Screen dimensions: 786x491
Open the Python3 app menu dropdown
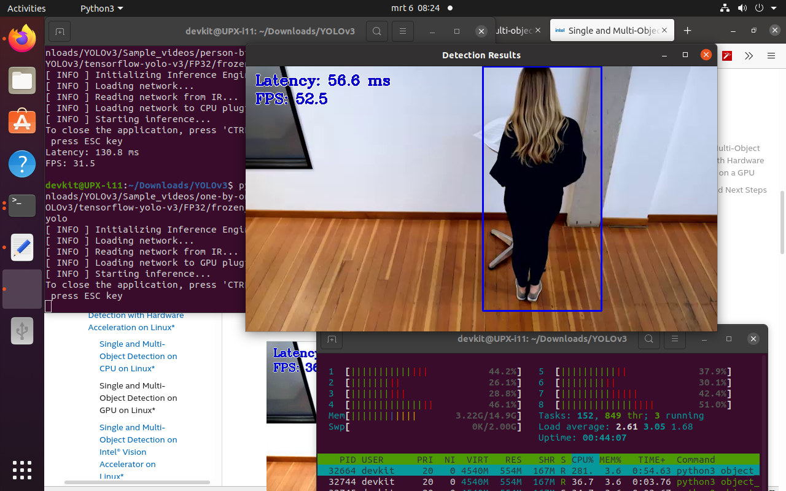[102, 9]
